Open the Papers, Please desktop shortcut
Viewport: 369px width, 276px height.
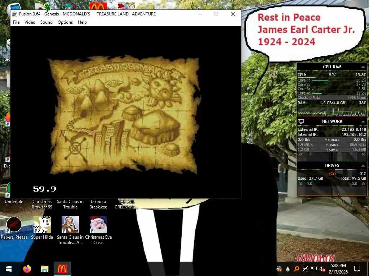pyautogui.click(x=14, y=227)
